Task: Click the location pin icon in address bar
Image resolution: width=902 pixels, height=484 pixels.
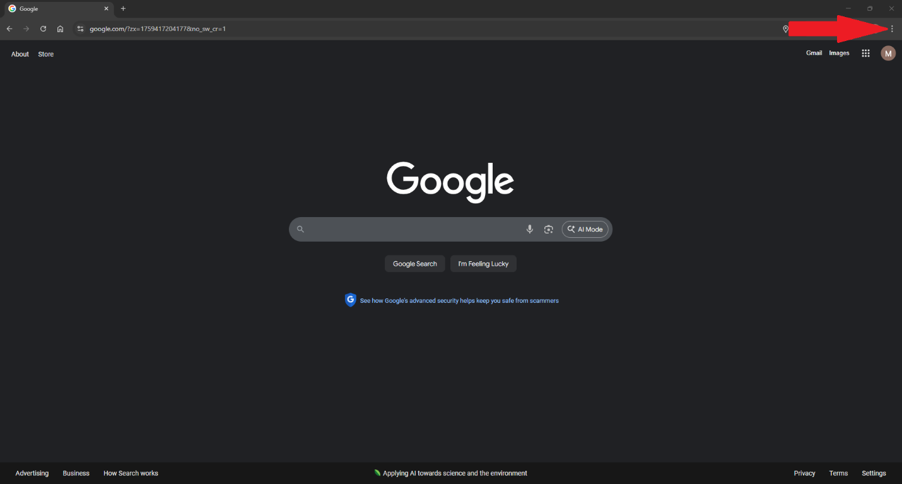Action: (x=785, y=29)
